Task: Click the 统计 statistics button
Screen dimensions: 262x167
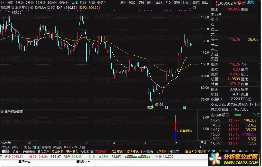Action: tap(150, 3)
